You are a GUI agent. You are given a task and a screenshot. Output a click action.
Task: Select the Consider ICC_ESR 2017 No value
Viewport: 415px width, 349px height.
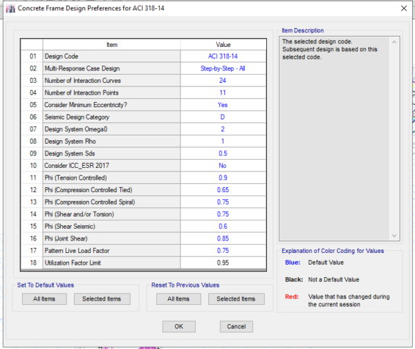click(x=223, y=166)
